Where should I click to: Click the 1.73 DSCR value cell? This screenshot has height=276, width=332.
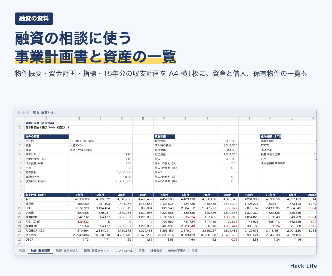coord(79,240)
